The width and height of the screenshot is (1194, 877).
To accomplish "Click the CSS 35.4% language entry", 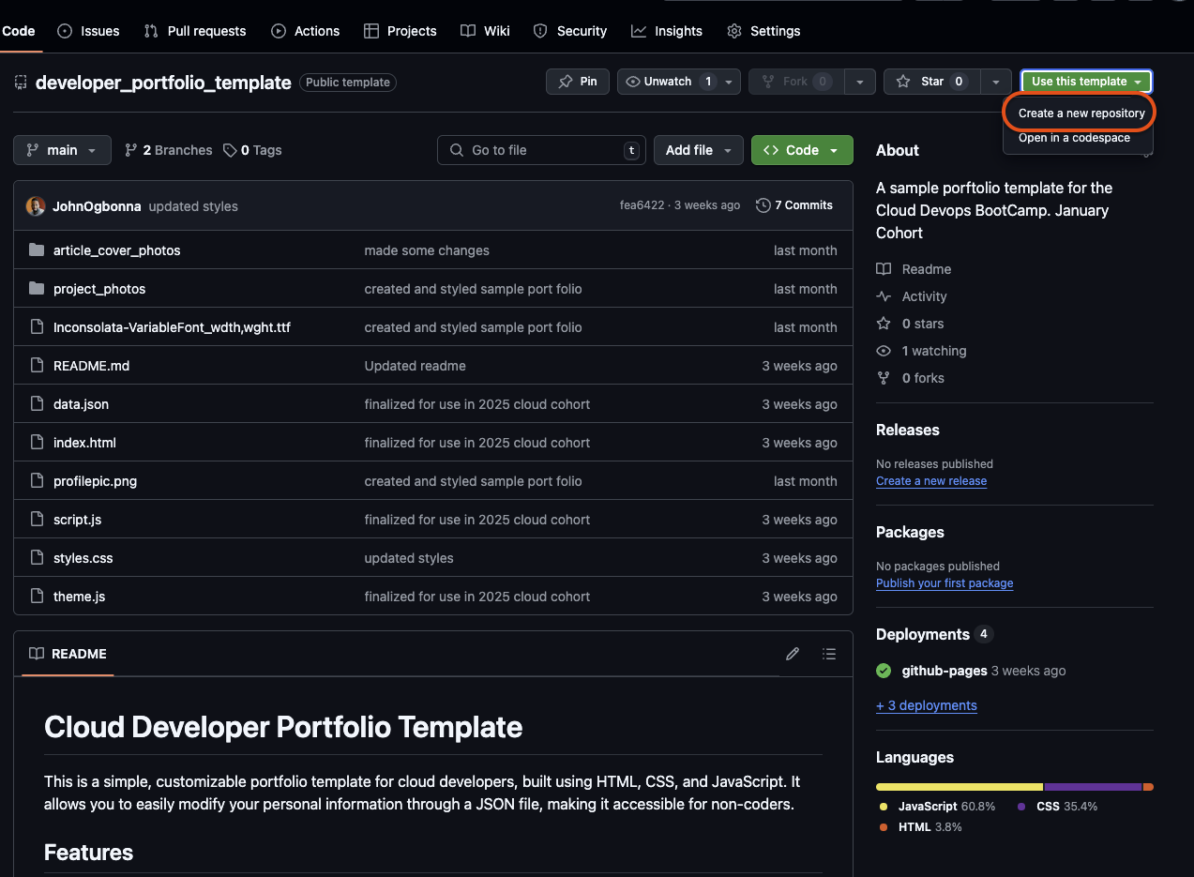I will click(x=1057, y=807).
